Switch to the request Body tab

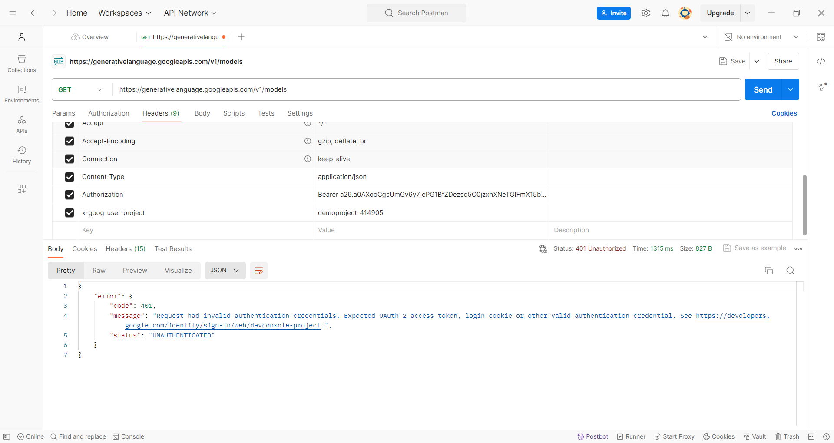(202, 113)
